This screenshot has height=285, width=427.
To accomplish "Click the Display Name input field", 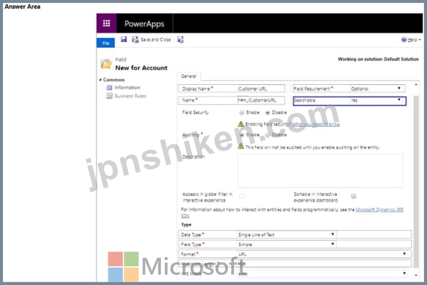I will click(x=261, y=89).
